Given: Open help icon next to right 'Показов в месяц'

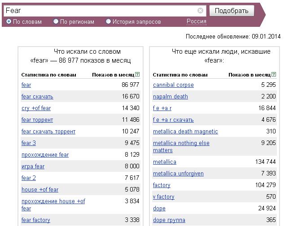Looking at the screenshot, I should tap(274, 74).
